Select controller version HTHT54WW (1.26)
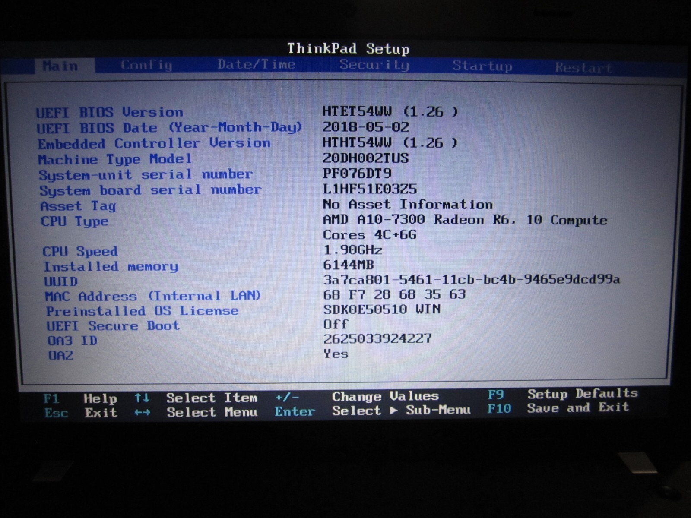The height and width of the screenshot is (518, 691). coord(390,142)
